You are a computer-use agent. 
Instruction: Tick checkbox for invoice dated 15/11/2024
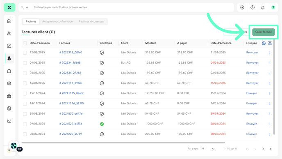point(25,93)
